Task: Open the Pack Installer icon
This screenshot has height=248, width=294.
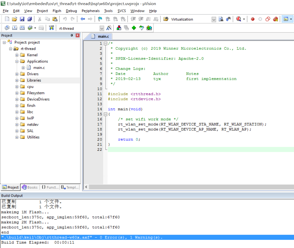Action: (149, 28)
